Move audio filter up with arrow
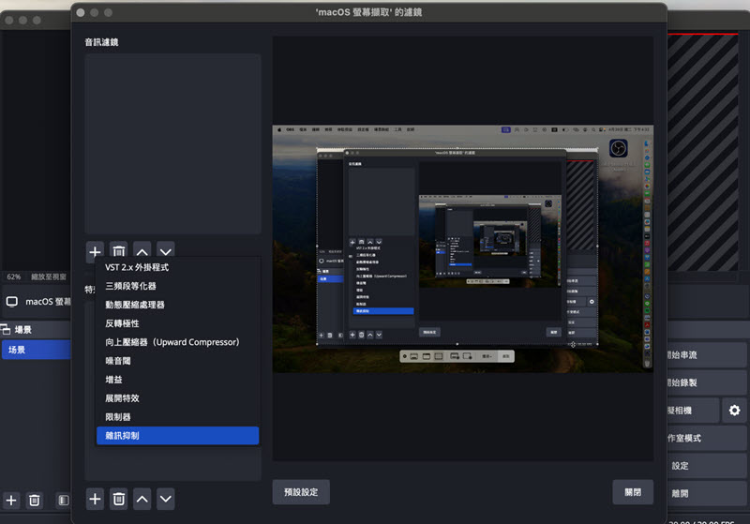Image resolution: width=750 pixels, height=524 pixels. point(142,251)
